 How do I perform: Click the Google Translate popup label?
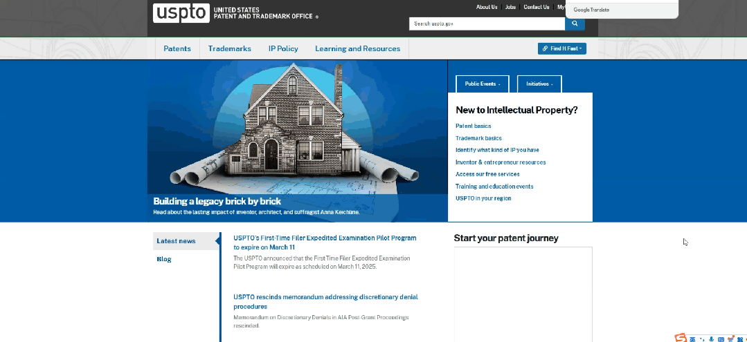(x=591, y=10)
